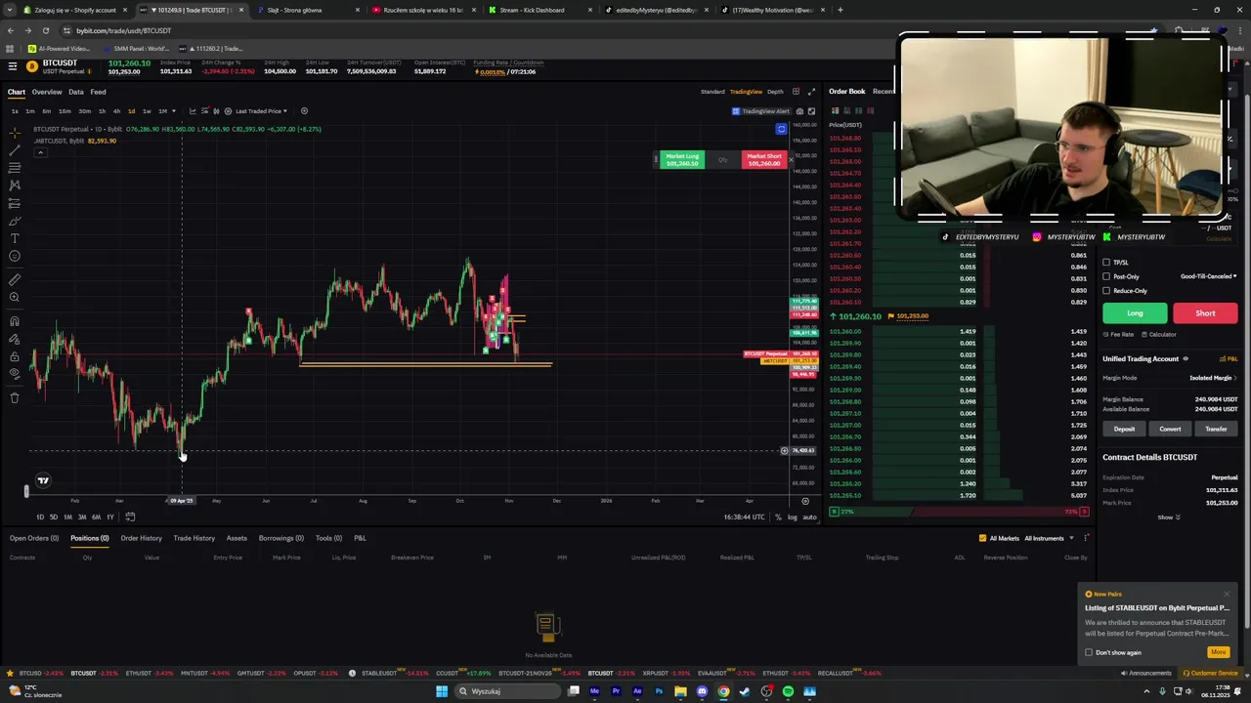Screen dimensions: 1251x703
Task: Toggle log scale on chart
Action: click(x=793, y=517)
